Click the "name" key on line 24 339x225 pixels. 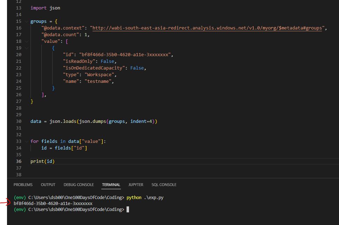coord(71,81)
